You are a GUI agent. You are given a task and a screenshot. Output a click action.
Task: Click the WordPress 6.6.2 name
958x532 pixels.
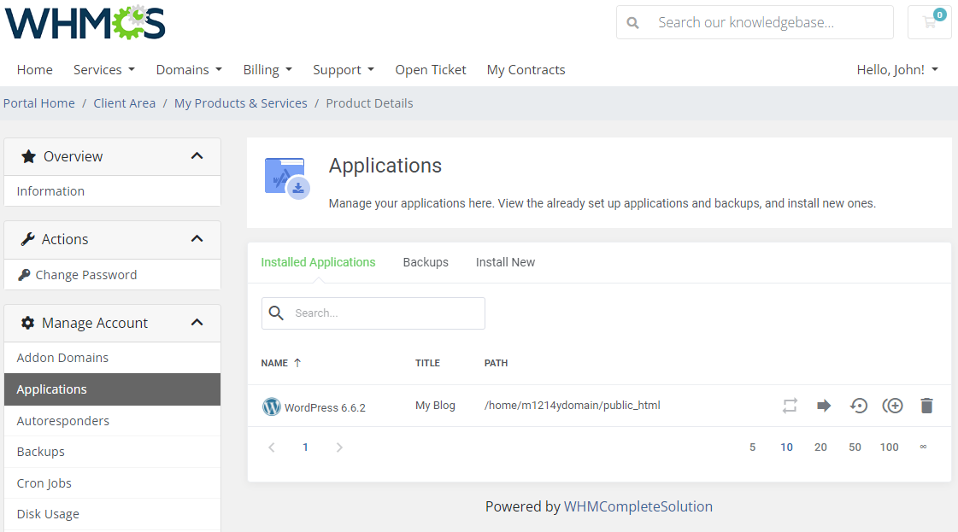click(325, 407)
